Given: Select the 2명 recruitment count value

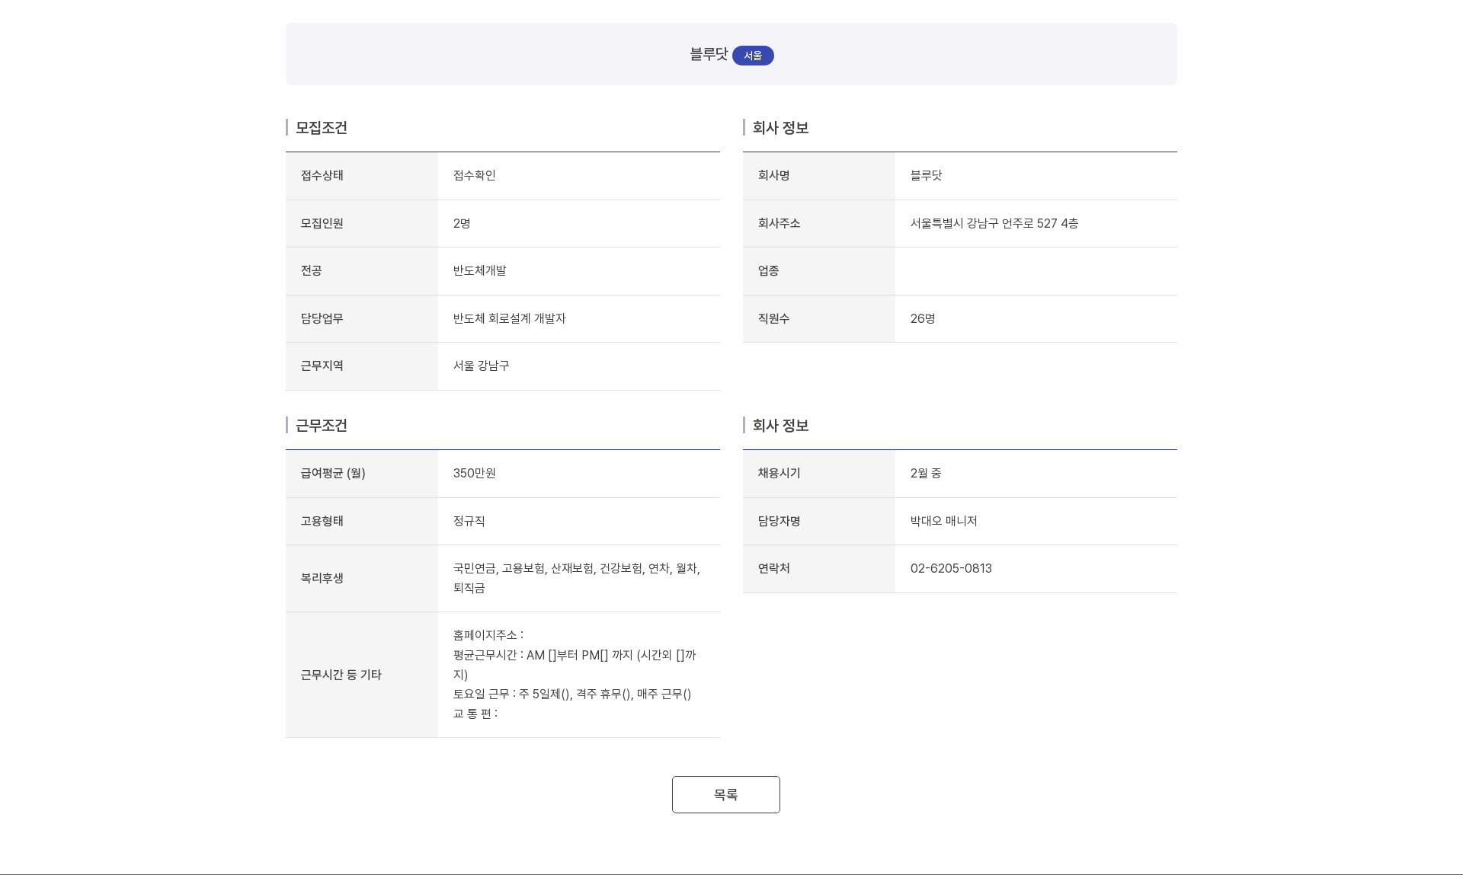Looking at the screenshot, I should point(462,223).
